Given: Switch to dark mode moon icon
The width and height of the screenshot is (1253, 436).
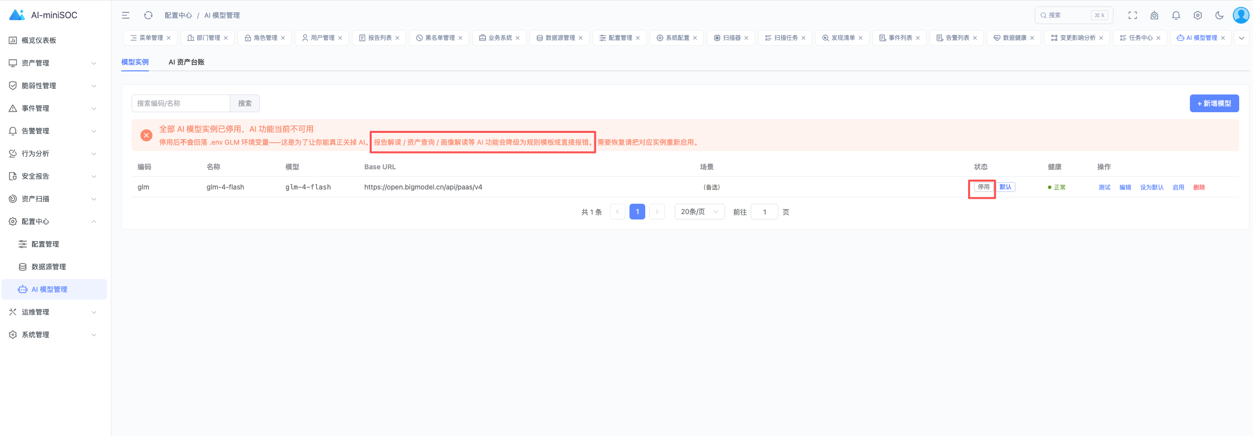Looking at the screenshot, I should pyautogui.click(x=1219, y=15).
